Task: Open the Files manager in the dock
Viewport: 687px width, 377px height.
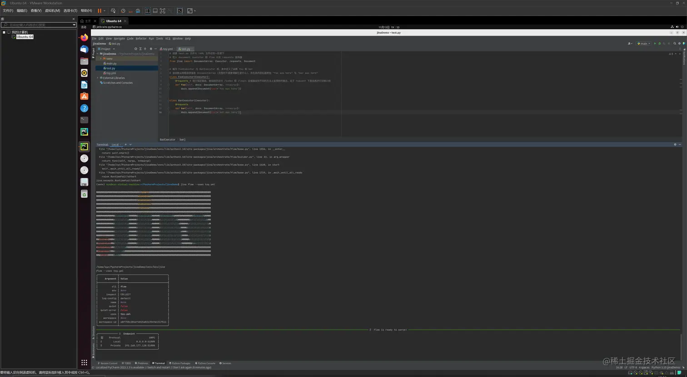Action: point(84,61)
